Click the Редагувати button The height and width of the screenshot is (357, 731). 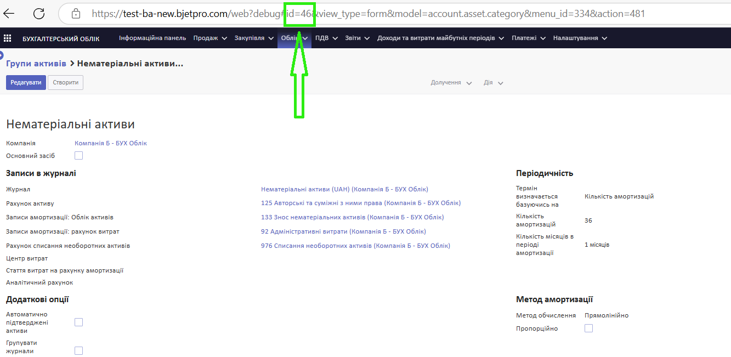(x=26, y=83)
